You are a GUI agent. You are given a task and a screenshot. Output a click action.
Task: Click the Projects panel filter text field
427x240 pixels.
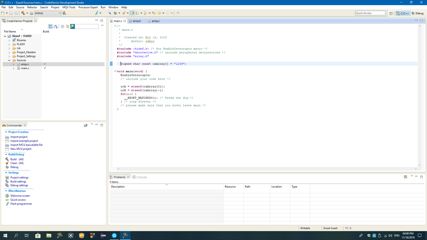tap(87, 26)
